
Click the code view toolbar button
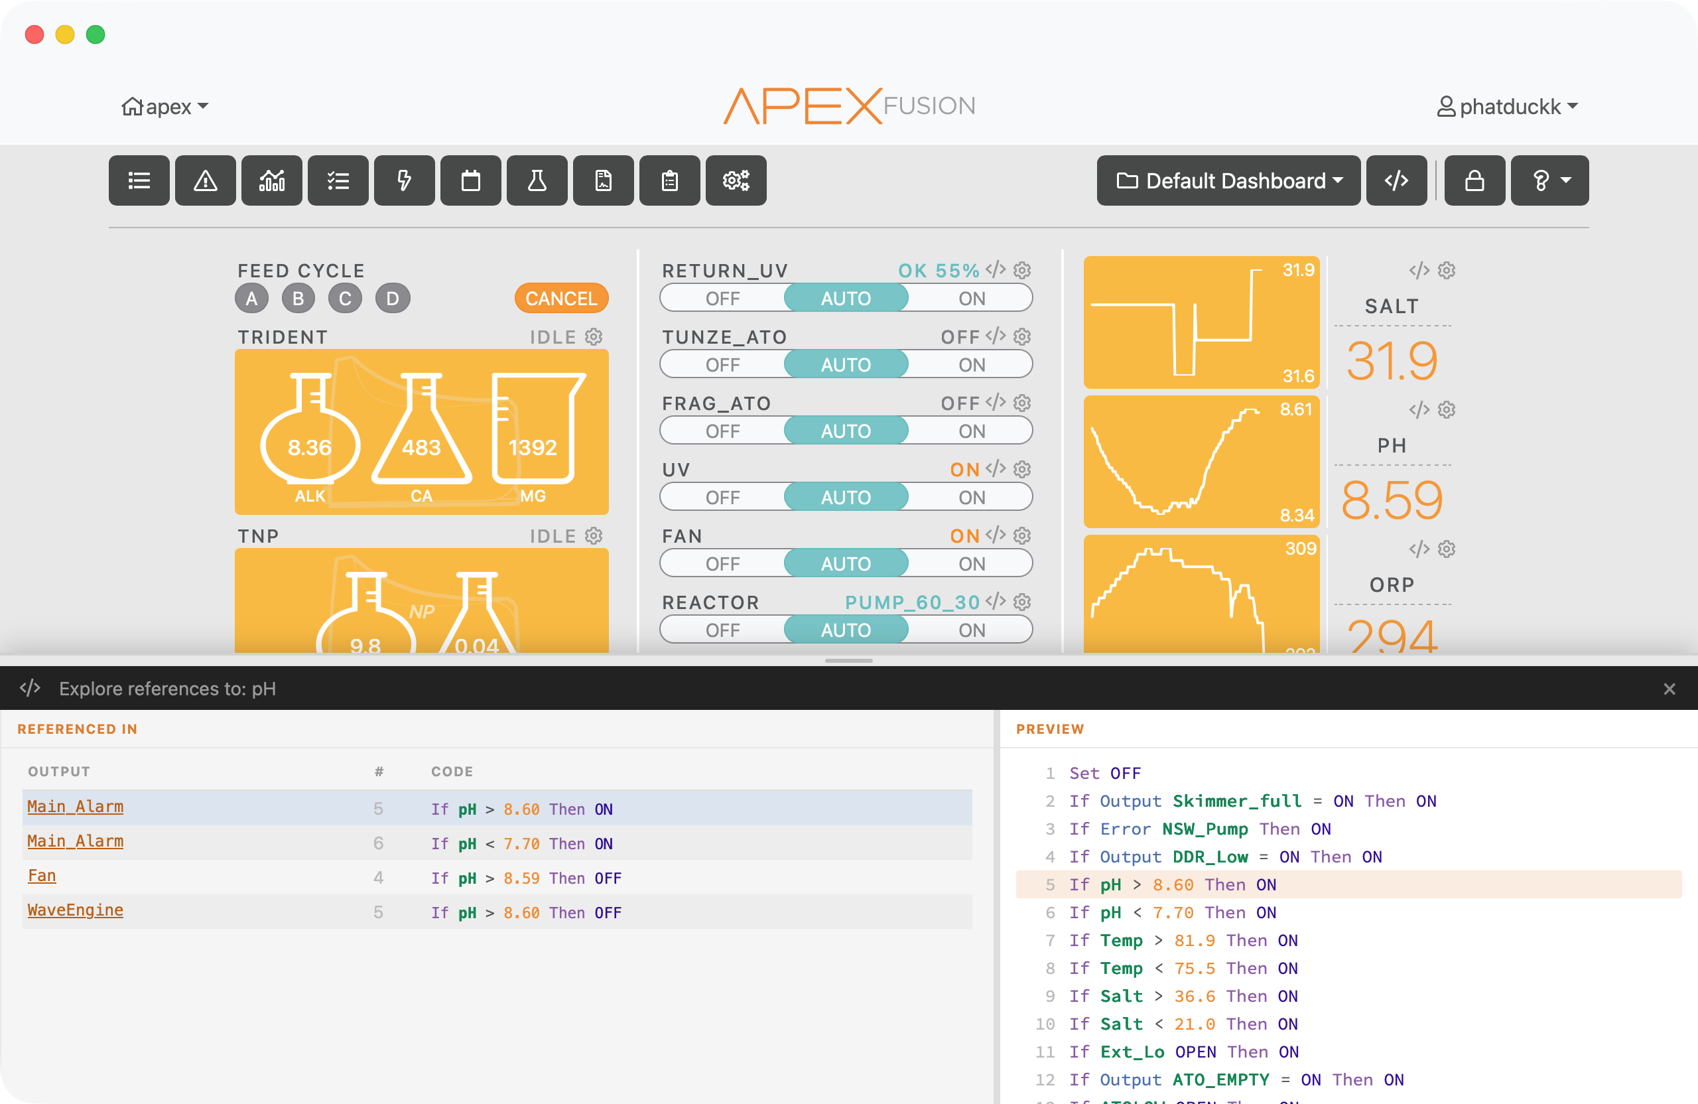coord(1397,180)
